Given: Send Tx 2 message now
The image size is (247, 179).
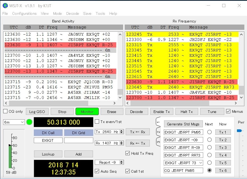Looking at the screenshot, I should (223, 140).
